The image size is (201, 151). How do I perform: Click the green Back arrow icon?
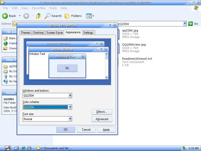click(x=5, y=16)
